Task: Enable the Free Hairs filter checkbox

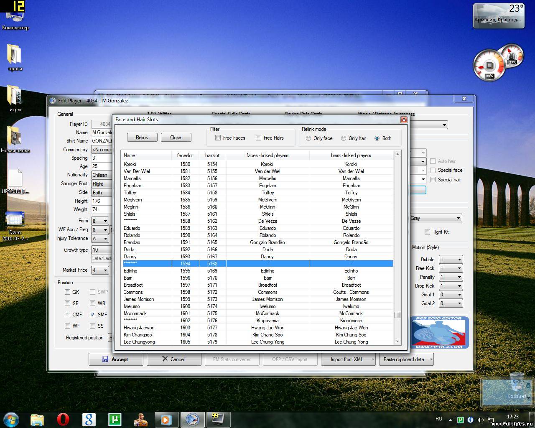Action: click(259, 138)
